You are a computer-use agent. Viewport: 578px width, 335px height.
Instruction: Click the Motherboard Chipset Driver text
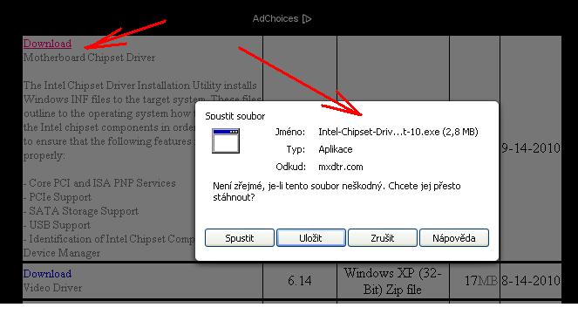89,58
